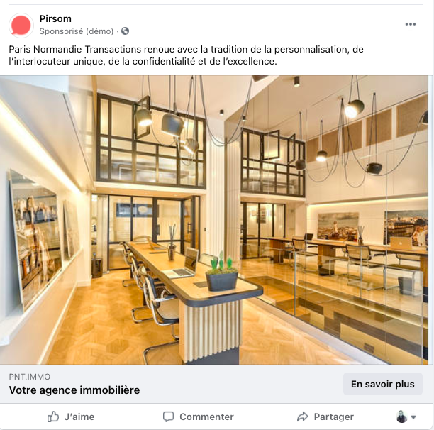This screenshot has width=434, height=430.
Task: Click the small user profile picture
Action: 401,417
